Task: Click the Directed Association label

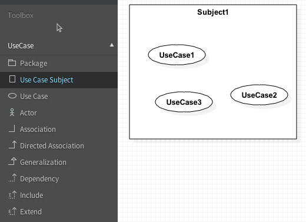Action: tap(52, 146)
